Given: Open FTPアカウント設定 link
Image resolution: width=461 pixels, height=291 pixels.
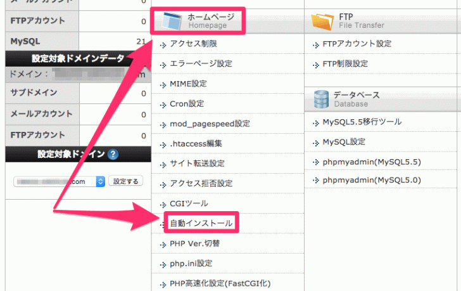Looking at the screenshot, I should [357, 44].
